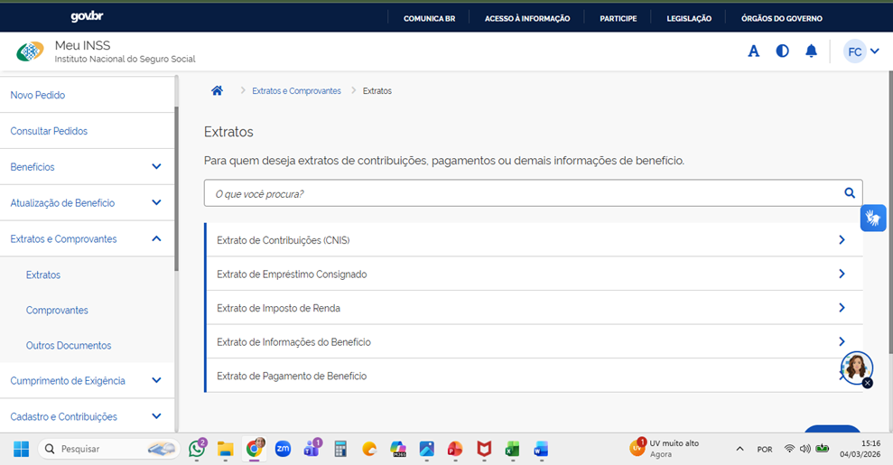Open Comprovantes in the sidebar

tap(57, 310)
